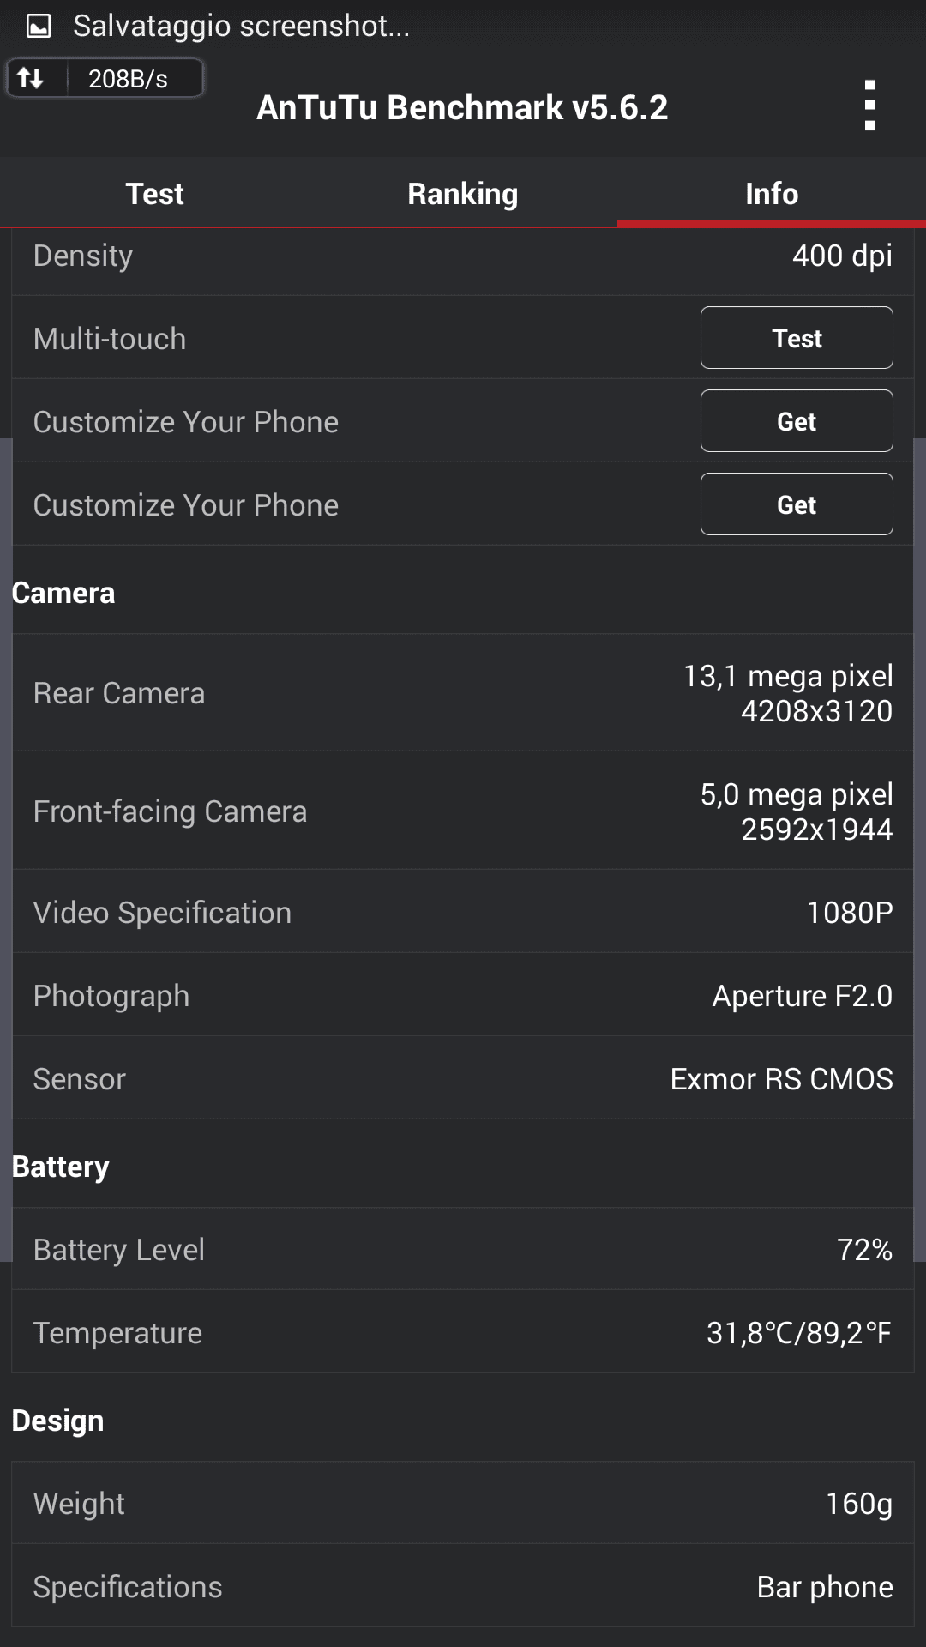Tap the Temperature row
Viewport: 926px width, 1647px height.
click(x=462, y=1333)
